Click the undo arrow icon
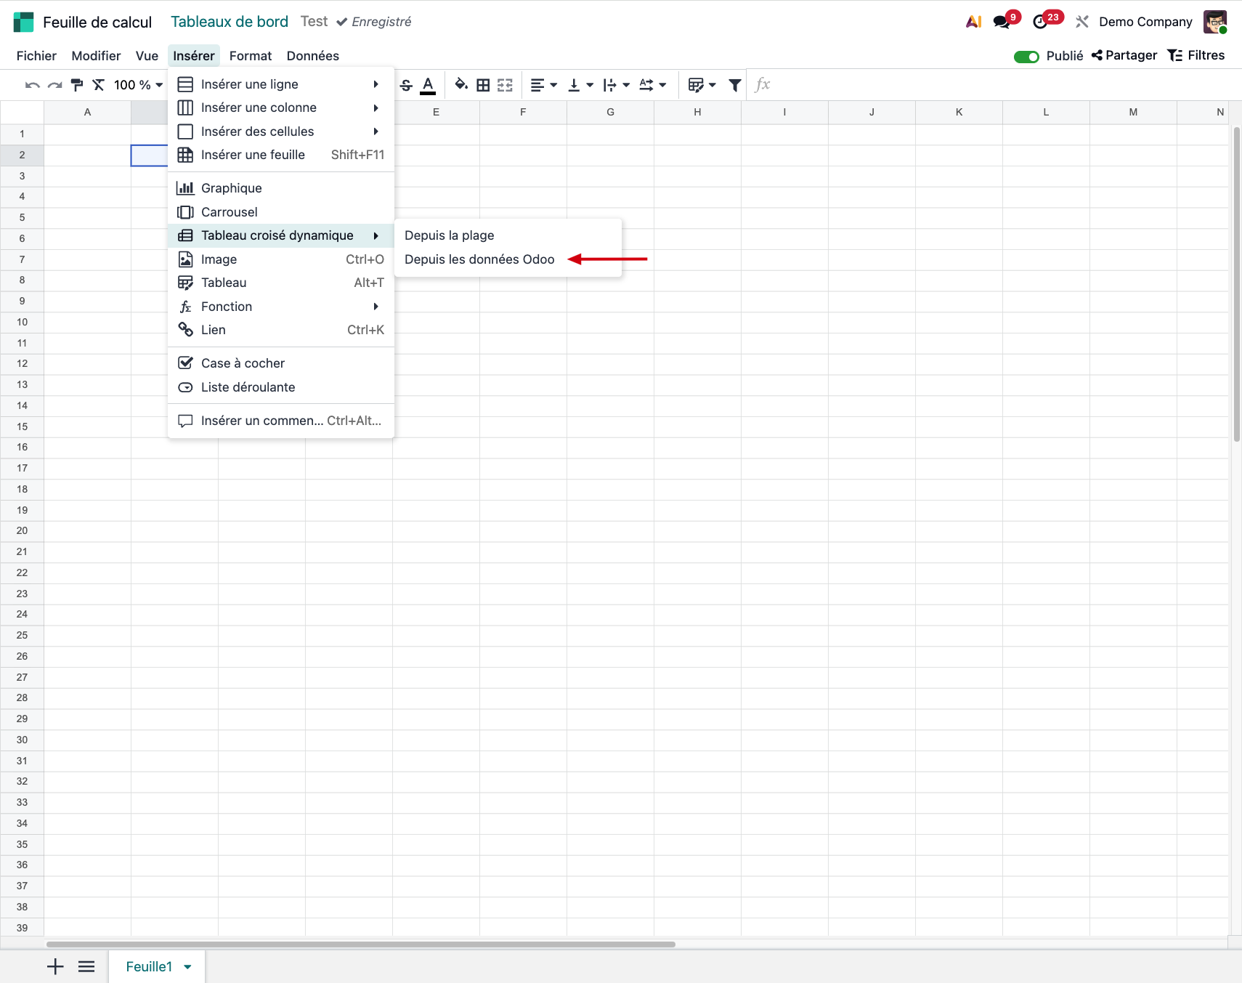 click(32, 85)
